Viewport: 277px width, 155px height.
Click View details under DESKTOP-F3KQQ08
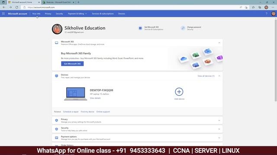coord(95,98)
